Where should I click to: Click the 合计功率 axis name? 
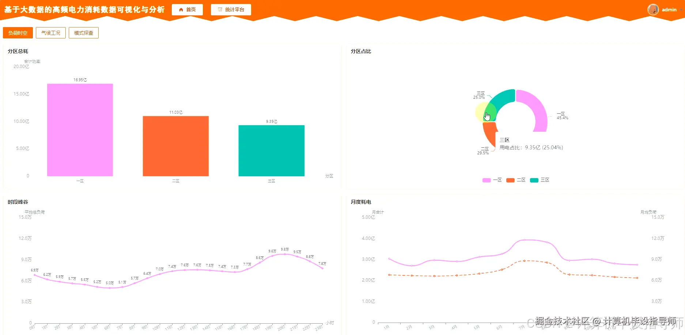click(32, 61)
